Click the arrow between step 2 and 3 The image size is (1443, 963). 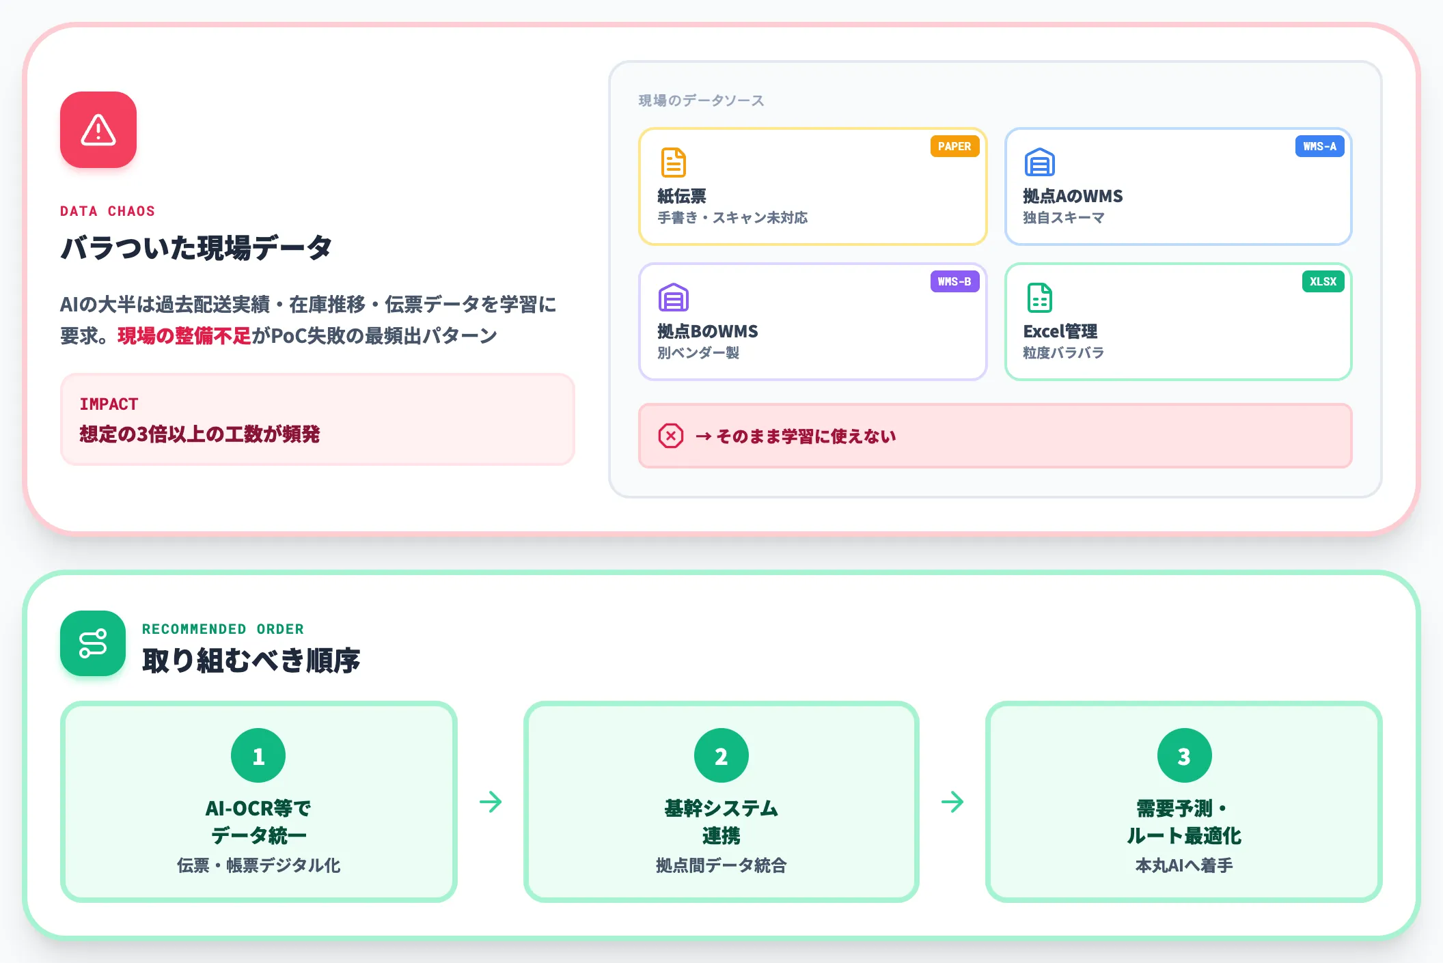point(952,802)
